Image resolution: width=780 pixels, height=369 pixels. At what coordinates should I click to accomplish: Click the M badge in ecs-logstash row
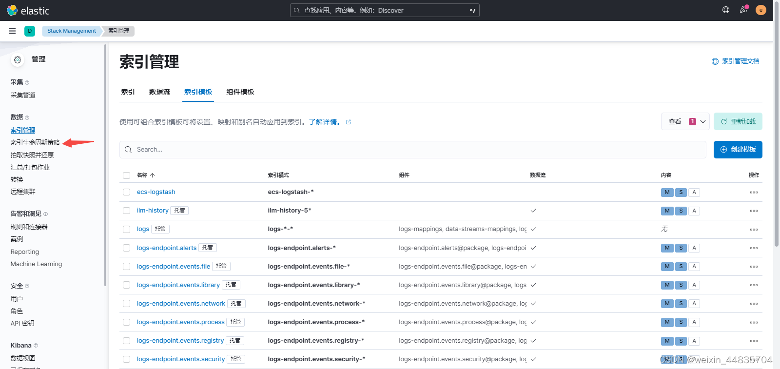click(667, 192)
